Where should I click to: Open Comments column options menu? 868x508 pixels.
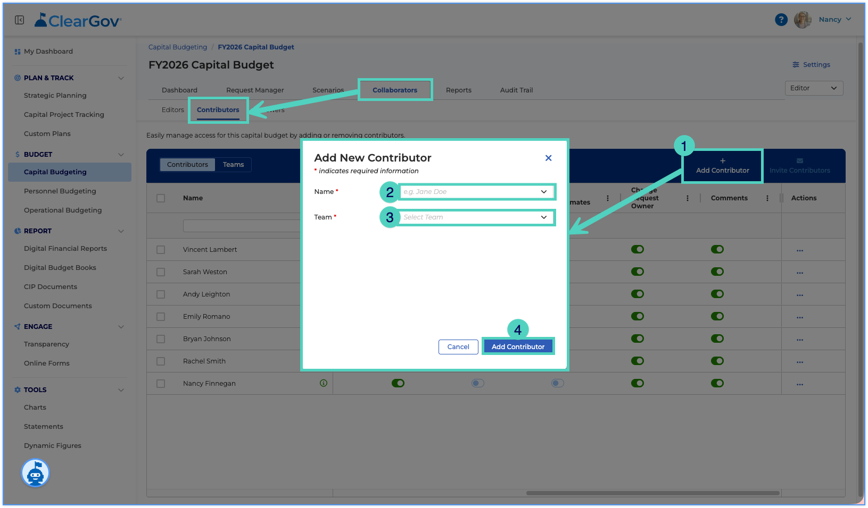(767, 198)
